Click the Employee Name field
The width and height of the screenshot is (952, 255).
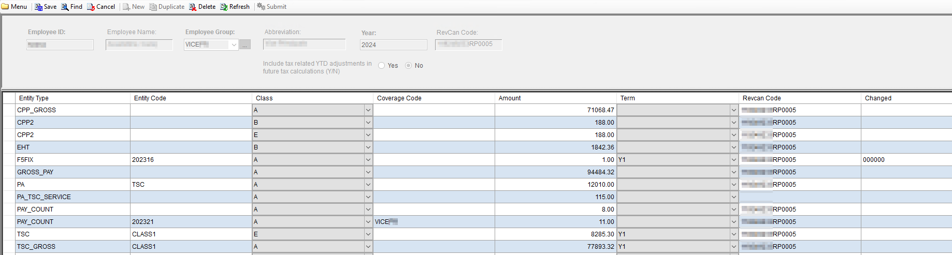[x=139, y=45]
